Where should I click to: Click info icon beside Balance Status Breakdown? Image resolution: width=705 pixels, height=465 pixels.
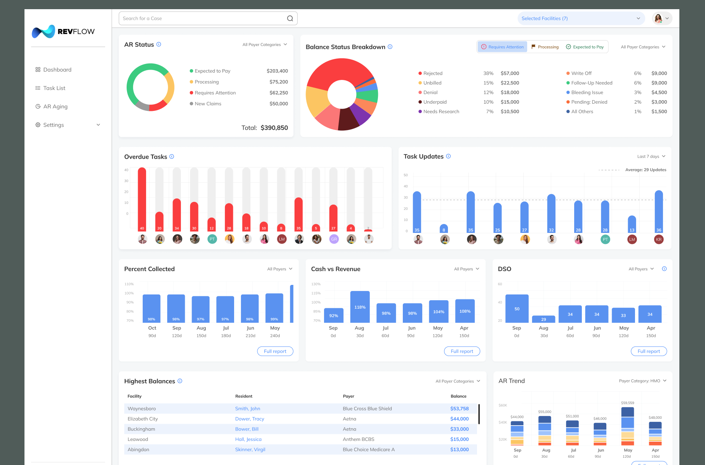click(x=390, y=47)
